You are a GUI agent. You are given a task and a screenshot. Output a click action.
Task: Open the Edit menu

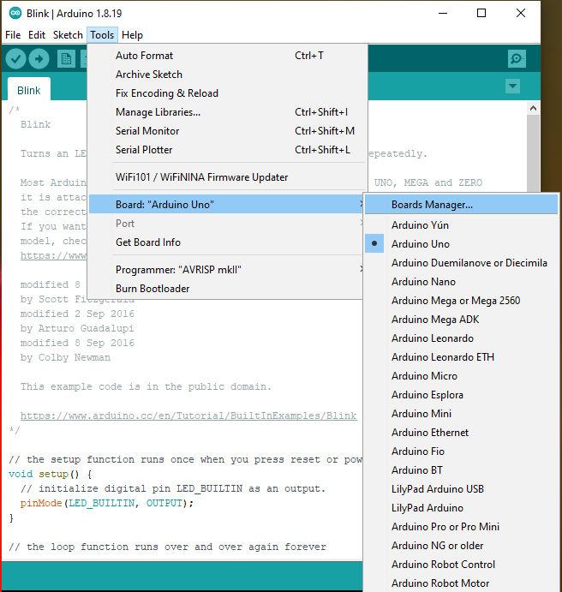pyautogui.click(x=37, y=35)
